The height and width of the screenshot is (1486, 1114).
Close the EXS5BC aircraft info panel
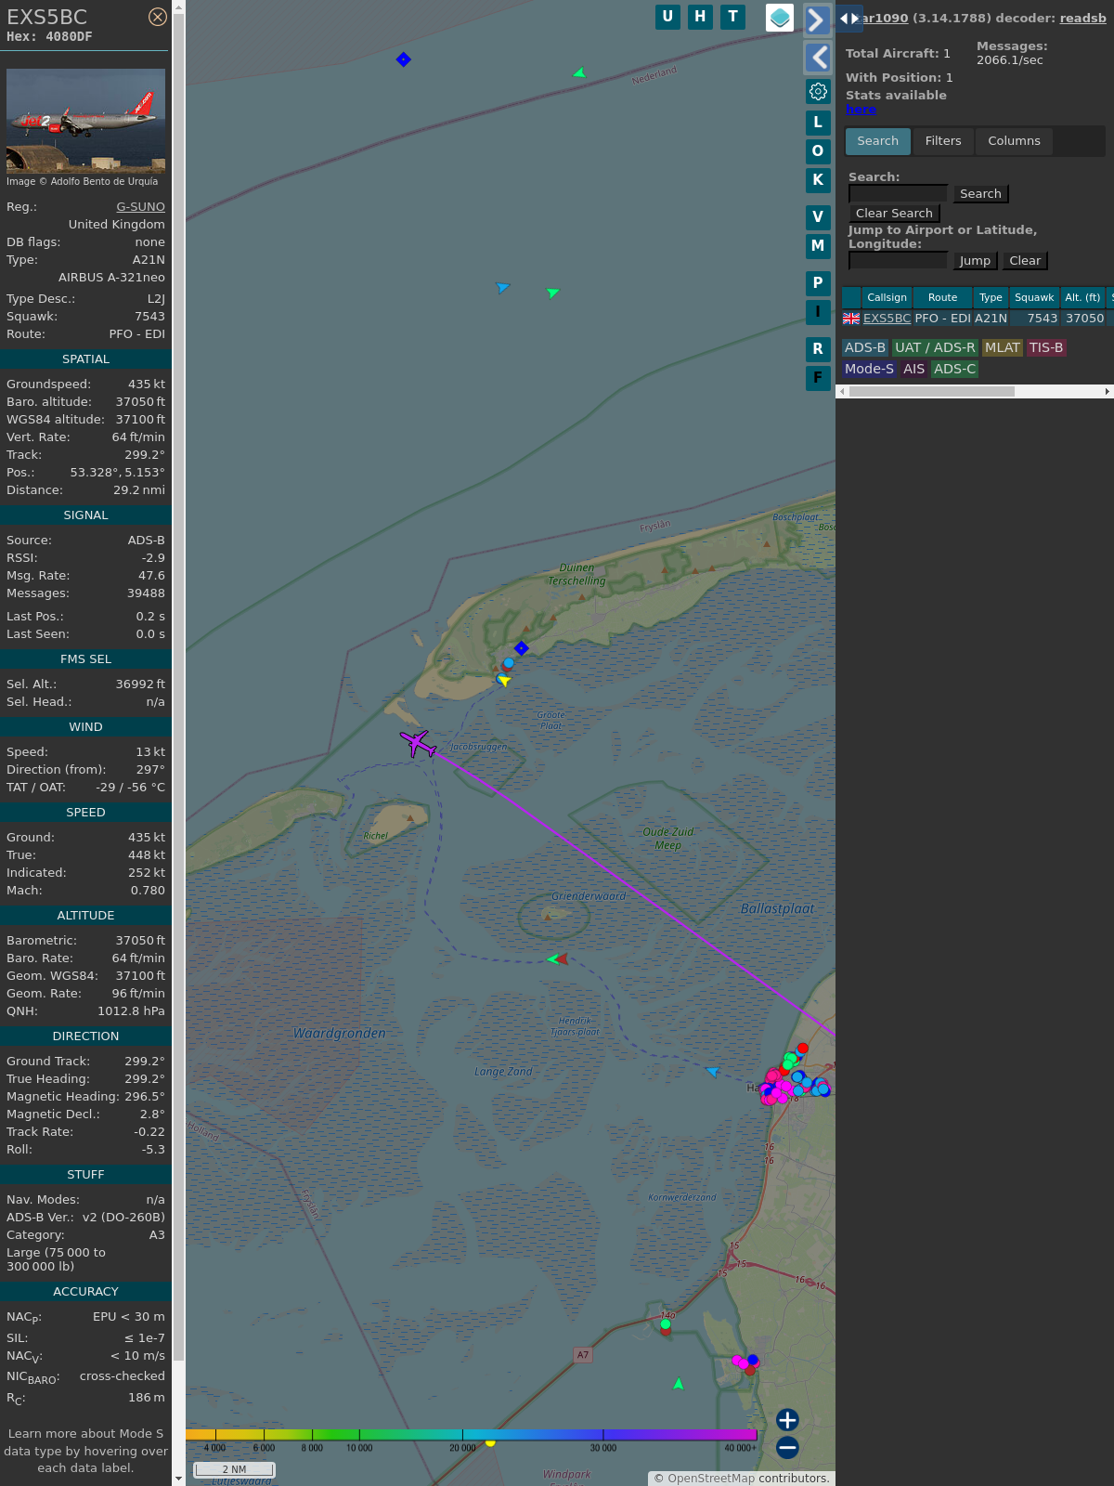pos(158,17)
